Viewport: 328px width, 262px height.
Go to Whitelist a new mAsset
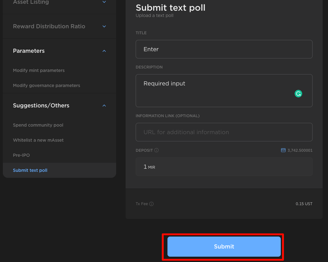[x=38, y=140]
